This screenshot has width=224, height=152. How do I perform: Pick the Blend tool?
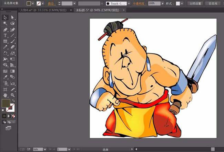click(12, 77)
